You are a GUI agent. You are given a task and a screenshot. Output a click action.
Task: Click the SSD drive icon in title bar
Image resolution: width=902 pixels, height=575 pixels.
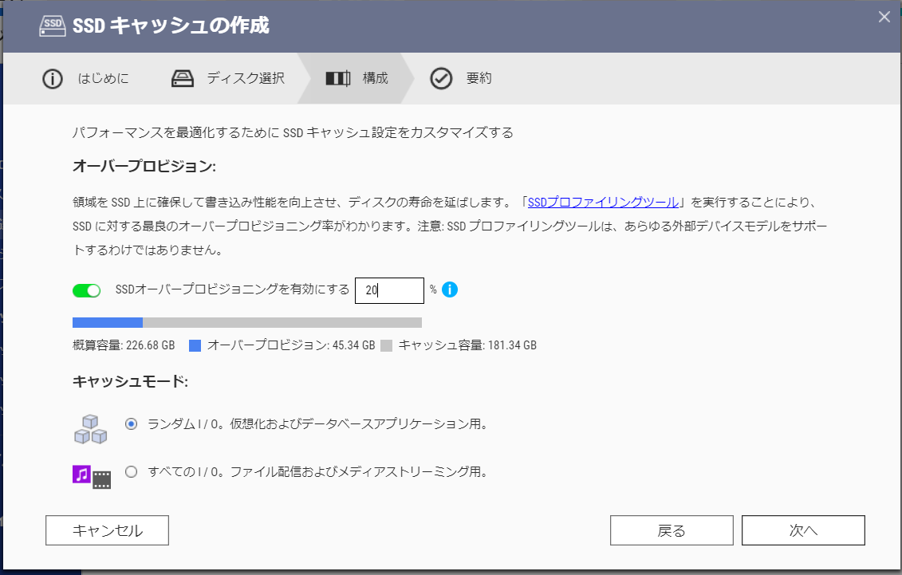click(x=53, y=26)
